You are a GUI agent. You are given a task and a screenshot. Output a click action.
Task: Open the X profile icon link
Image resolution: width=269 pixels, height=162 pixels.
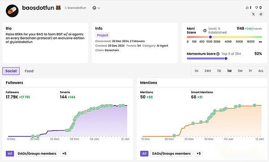[253, 14]
